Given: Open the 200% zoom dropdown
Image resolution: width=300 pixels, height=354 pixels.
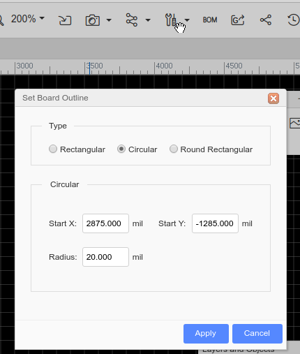Looking at the screenshot, I should click(x=28, y=19).
